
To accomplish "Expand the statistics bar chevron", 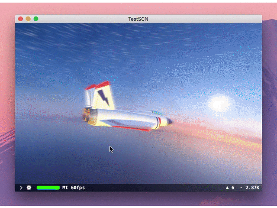I will (21, 188).
